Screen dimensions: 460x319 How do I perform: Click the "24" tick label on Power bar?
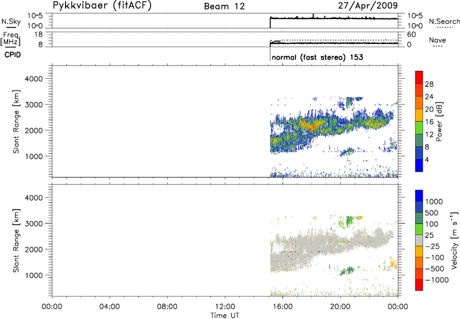coord(429,97)
